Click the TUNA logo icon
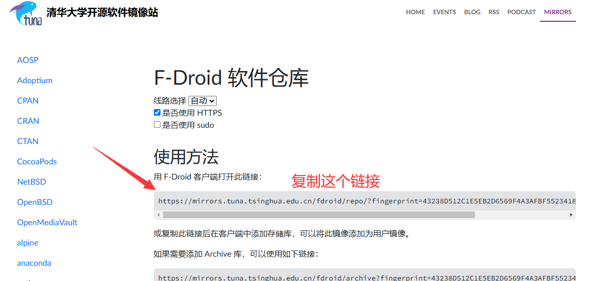The image size is (616, 281). (26, 13)
